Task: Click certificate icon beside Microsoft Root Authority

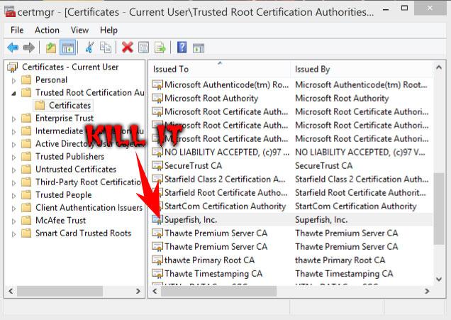Action: (157, 99)
